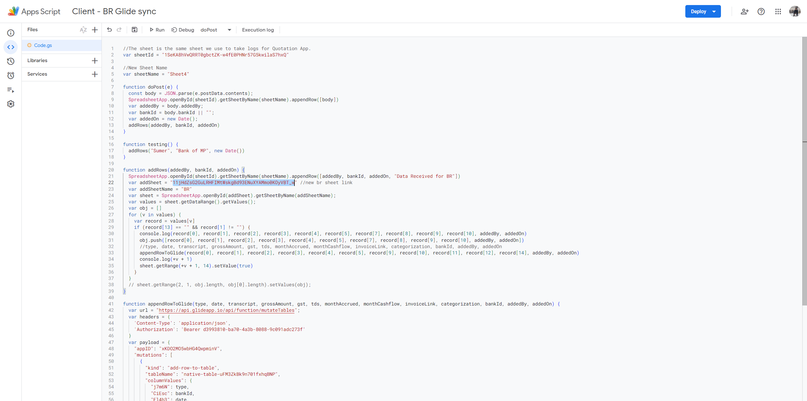
Task: Click the Save project floppy disk icon
Action: [135, 30]
